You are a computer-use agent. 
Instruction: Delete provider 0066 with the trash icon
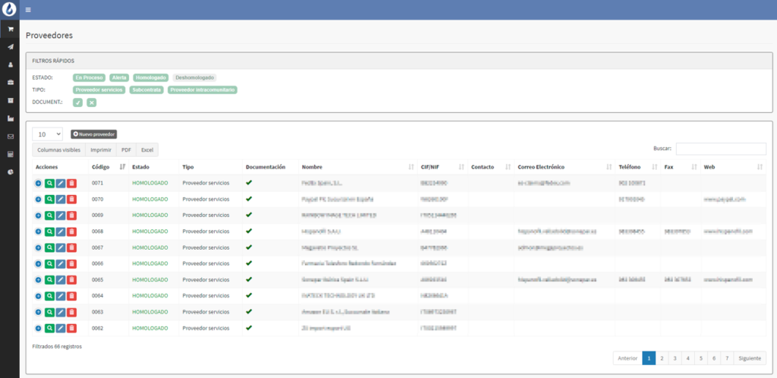point(71,263)
